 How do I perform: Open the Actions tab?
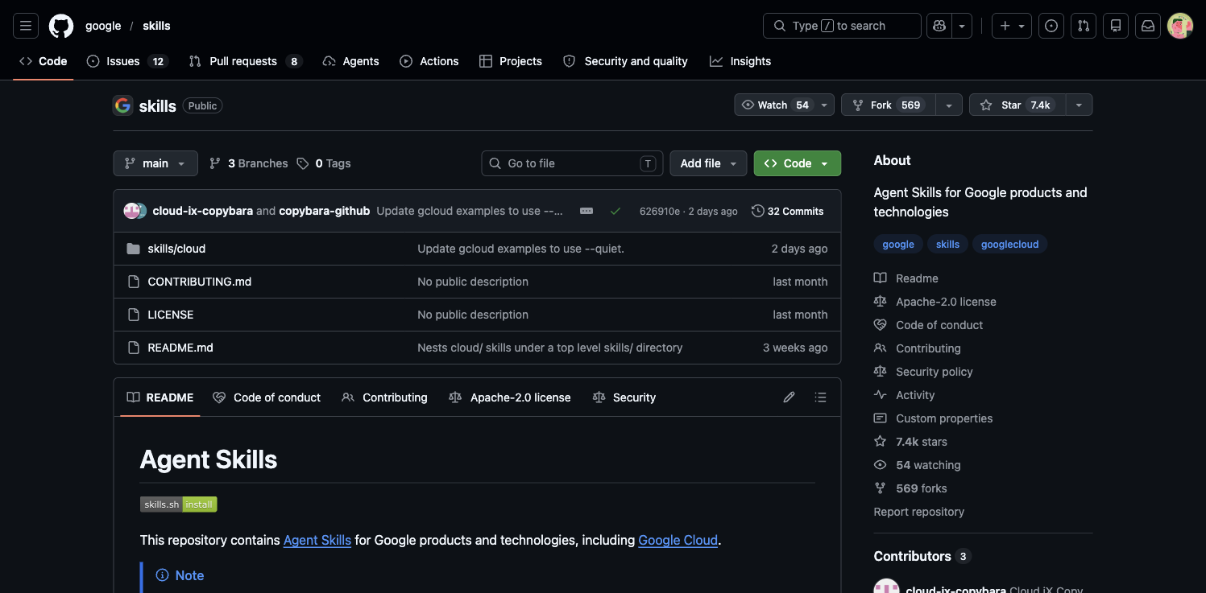click(x=429, y=61)
